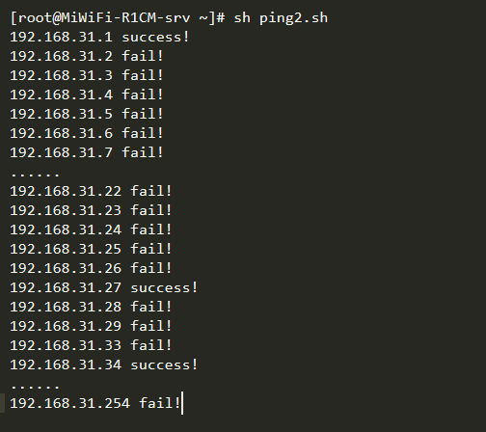This screenshot has width=486, height=432.
Task: Click the 192.168.31.4 fail line
Action: 87,94
